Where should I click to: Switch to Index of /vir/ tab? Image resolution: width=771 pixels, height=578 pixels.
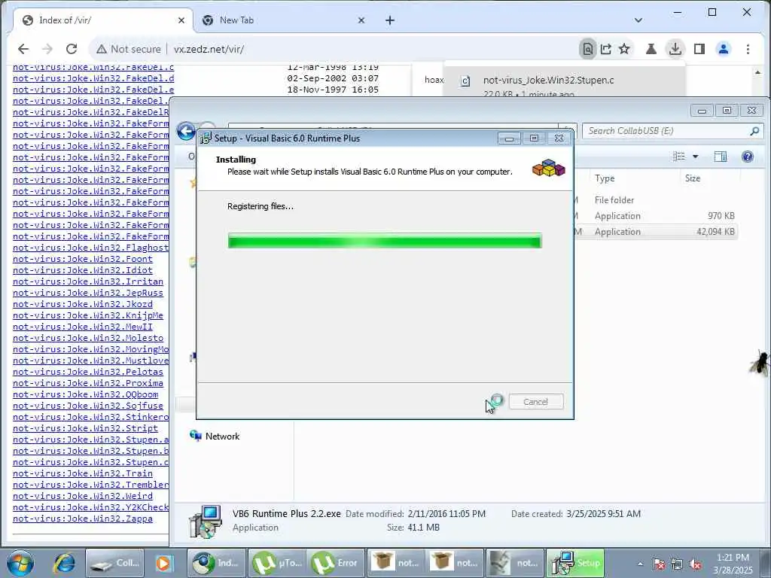pyautogui.click(x=102, y=20)
